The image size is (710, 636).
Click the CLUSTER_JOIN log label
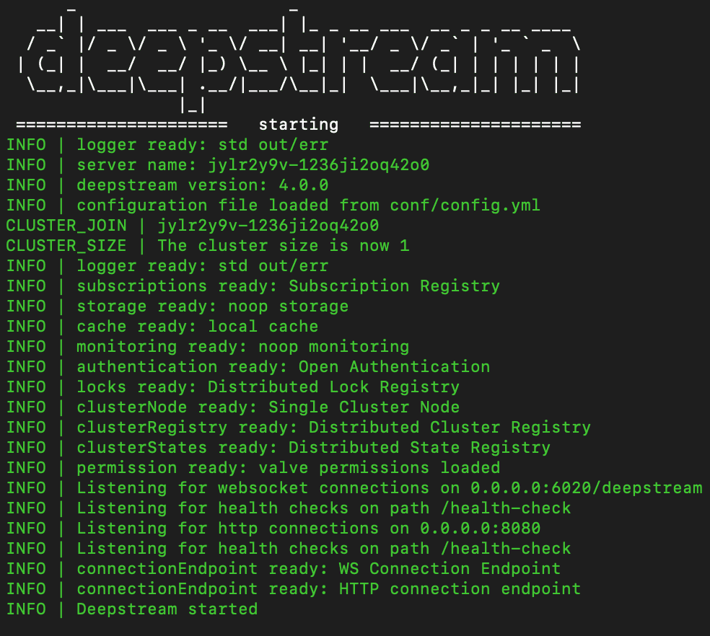point(66,226)
